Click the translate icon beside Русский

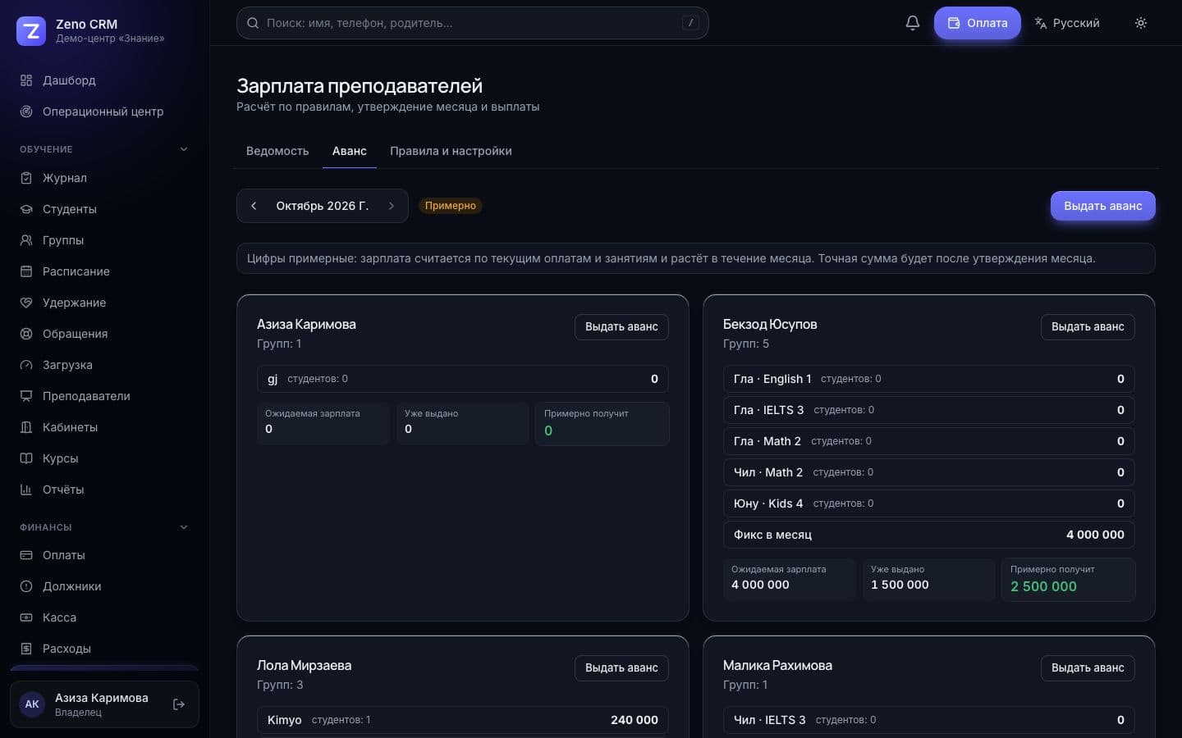pyautogui.click(x=1041, y=23)
